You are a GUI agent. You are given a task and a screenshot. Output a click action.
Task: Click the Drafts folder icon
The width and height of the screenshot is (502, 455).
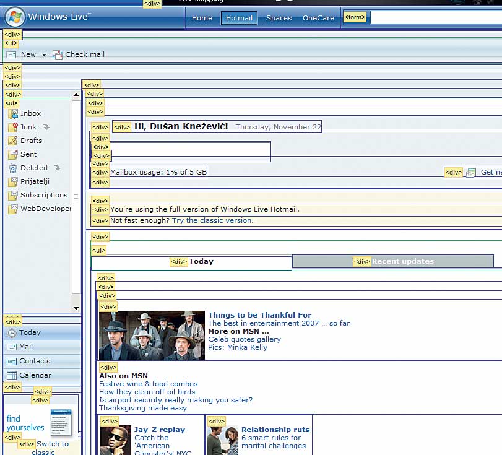[x=13, y=141]
